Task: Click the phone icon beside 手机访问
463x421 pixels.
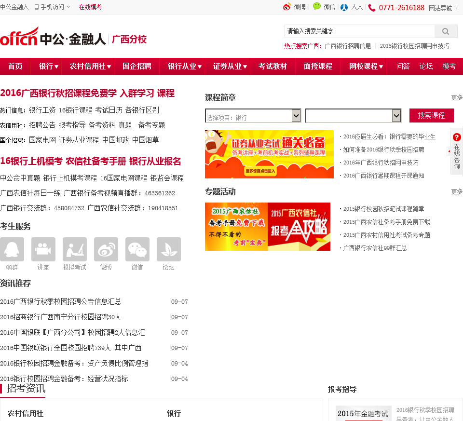Action: [x=37, y=7]
